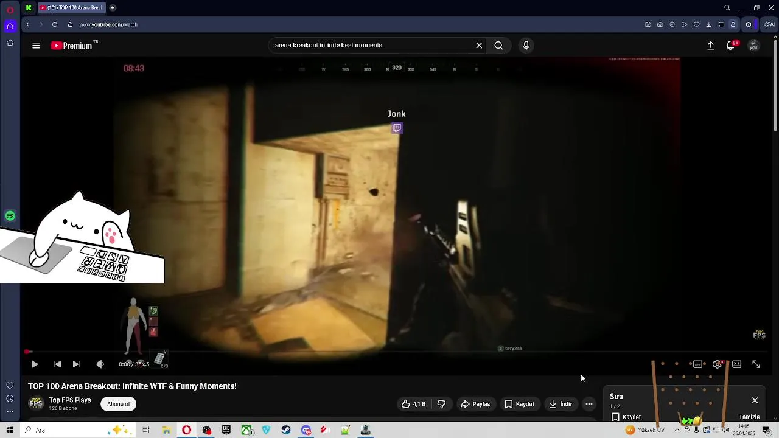Open Opera downloads toolbar icon
This screenshot has width=779, height=438.
[x=709, y=24]
